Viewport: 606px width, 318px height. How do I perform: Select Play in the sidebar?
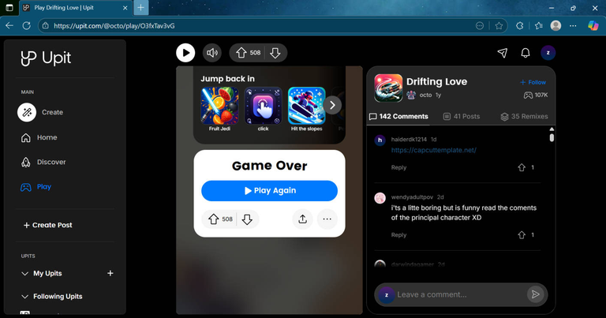coord(36,187)
